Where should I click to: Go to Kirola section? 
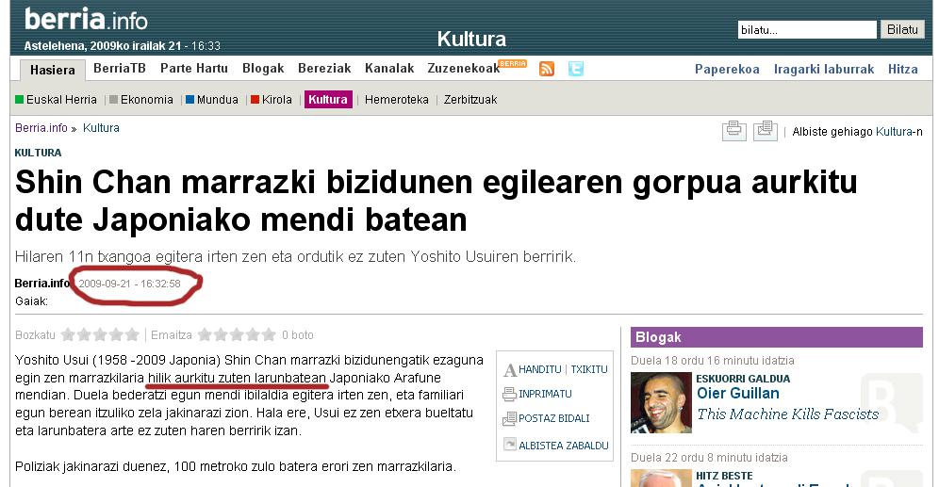pos(276,100)
